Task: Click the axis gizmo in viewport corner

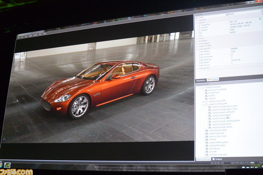Action: click(4, 139)
